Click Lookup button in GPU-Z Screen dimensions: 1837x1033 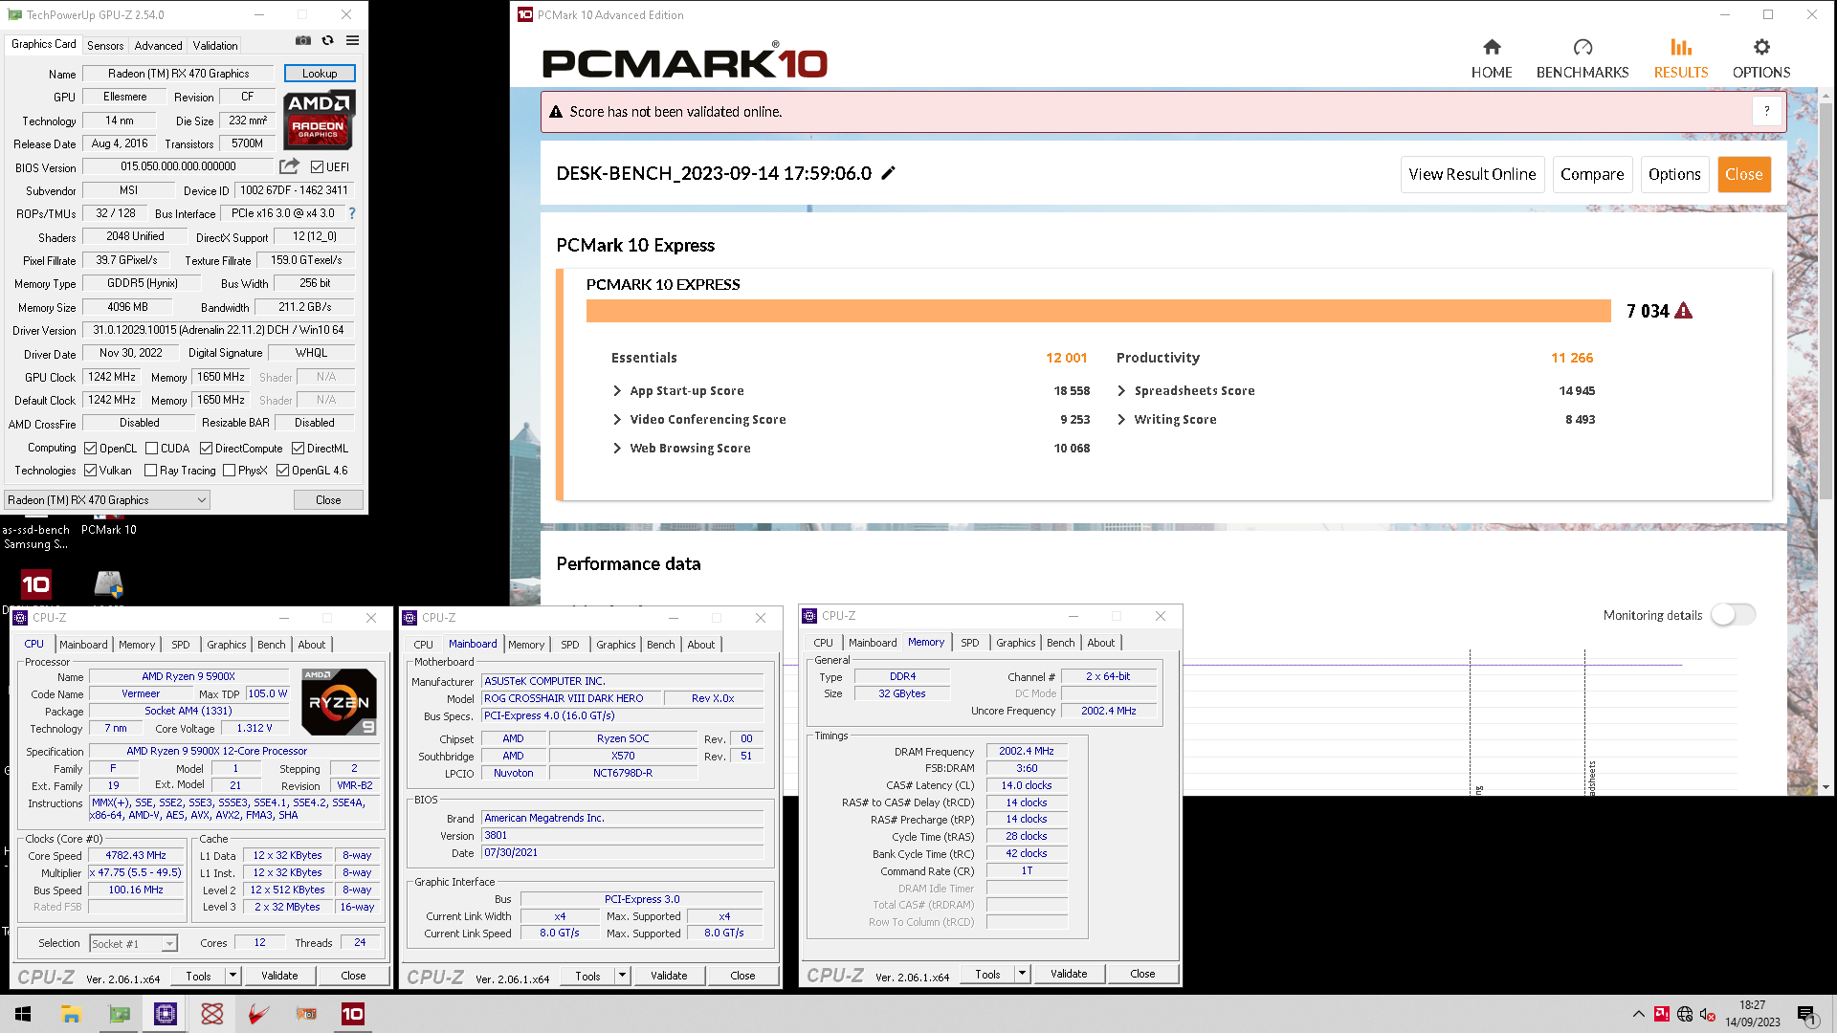pyautogui.click(x=320, y=74)
